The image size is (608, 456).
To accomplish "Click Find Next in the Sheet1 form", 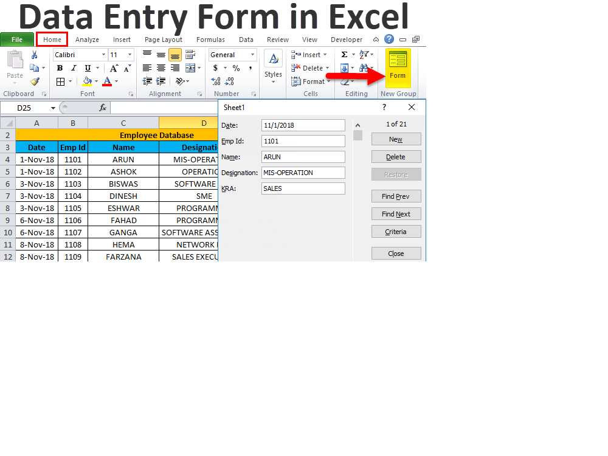I will point(396,213).
